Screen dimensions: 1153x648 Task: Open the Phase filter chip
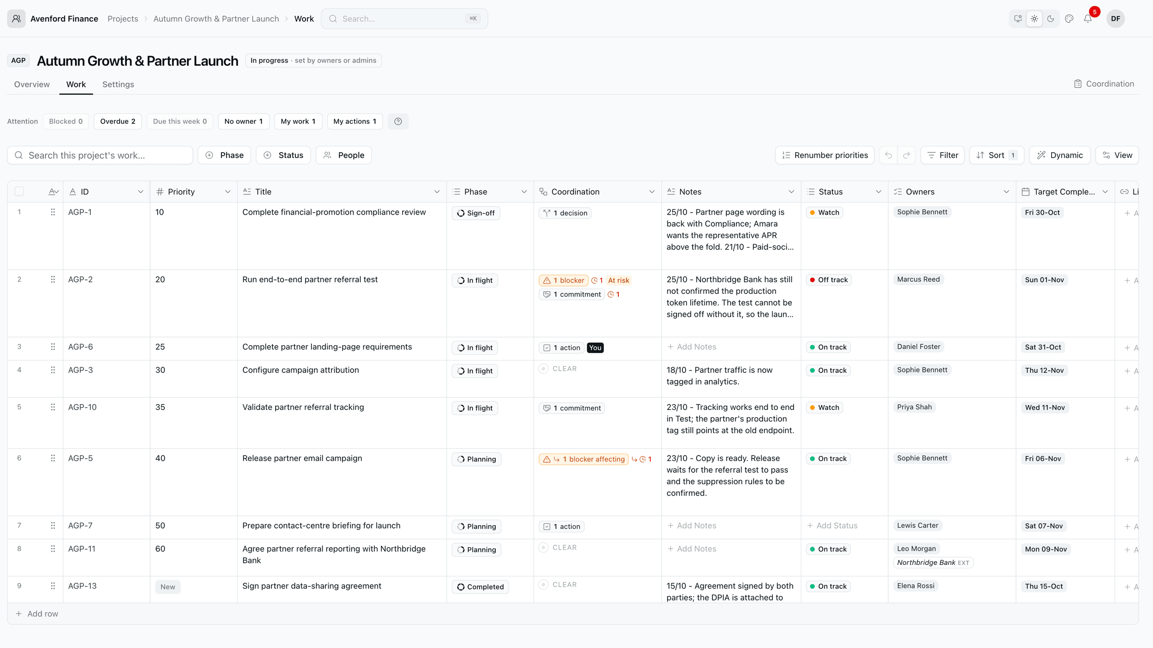[224, 155]
